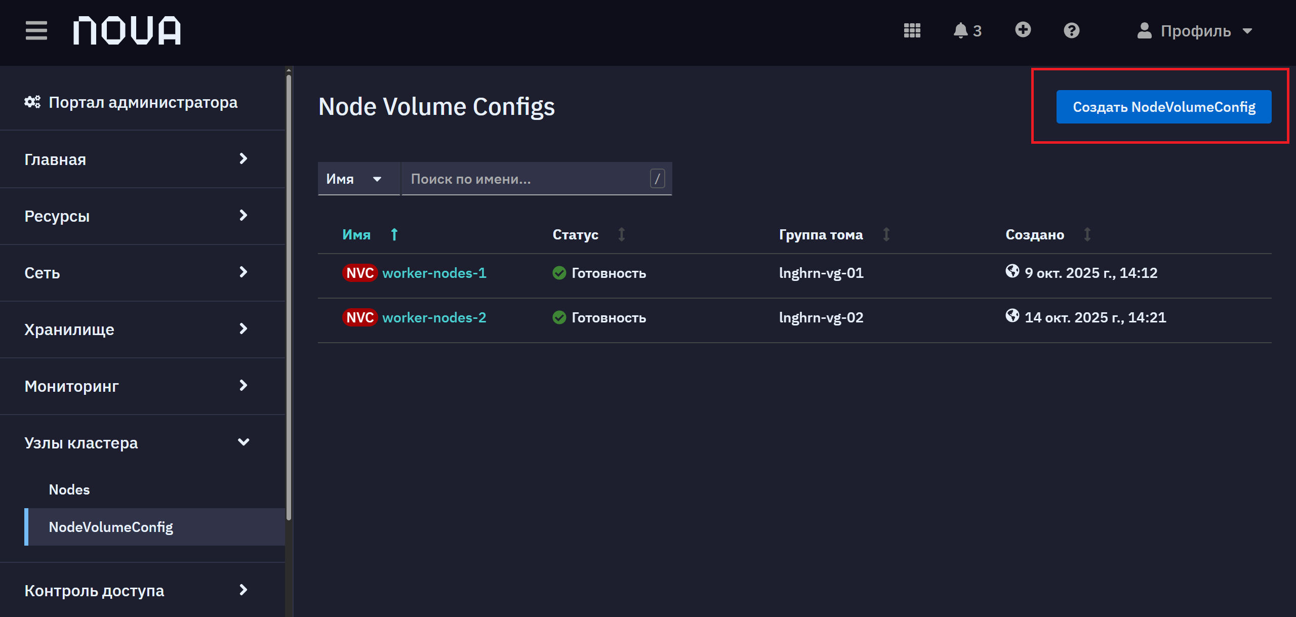The width and height of the screenshot is (1296, 617).
Task: Click NVC badge of worker-nodes-1
Action: click(360, 273)
